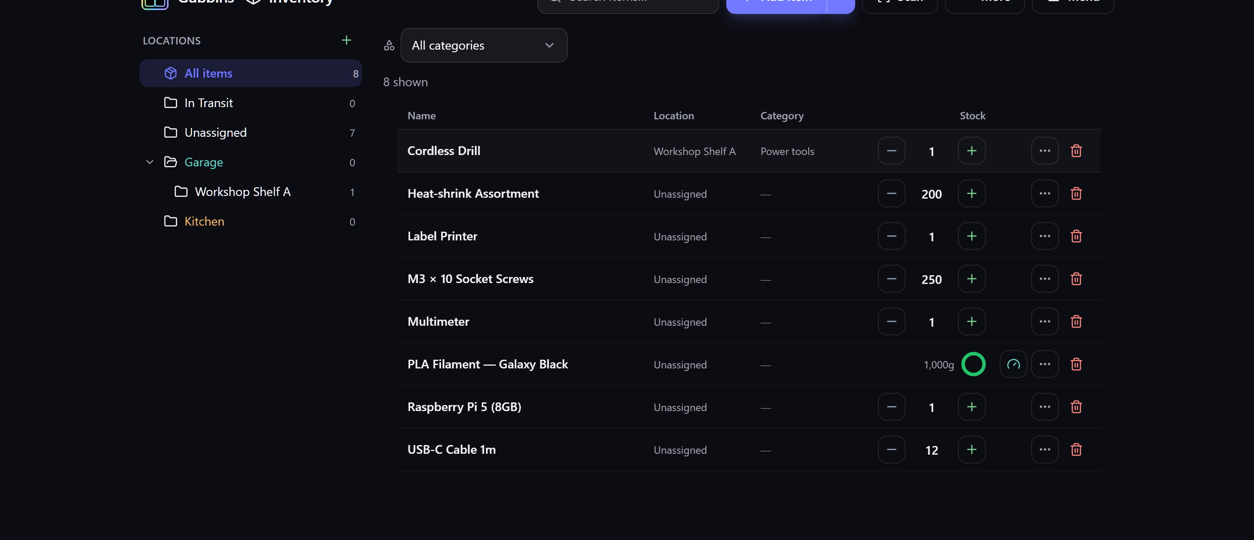Decrease M3 × 10 Socket Screws stock
The width and height of the screenshot is (1254, 540).
[x=891, y=279]
